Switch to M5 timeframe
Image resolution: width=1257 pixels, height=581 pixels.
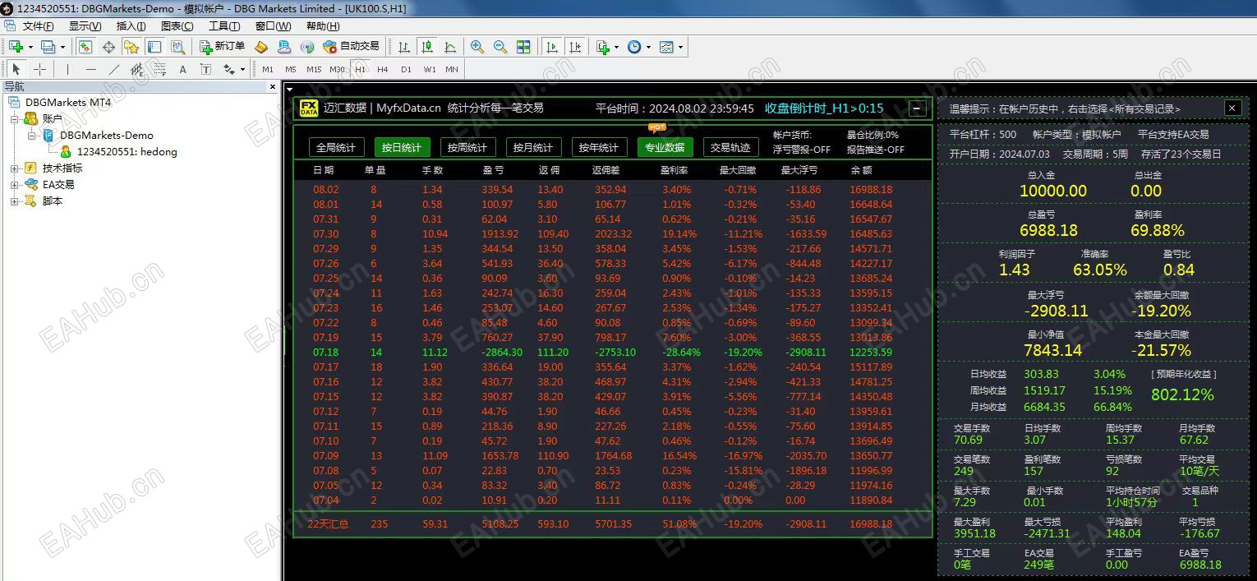click(x=291, y=69)
